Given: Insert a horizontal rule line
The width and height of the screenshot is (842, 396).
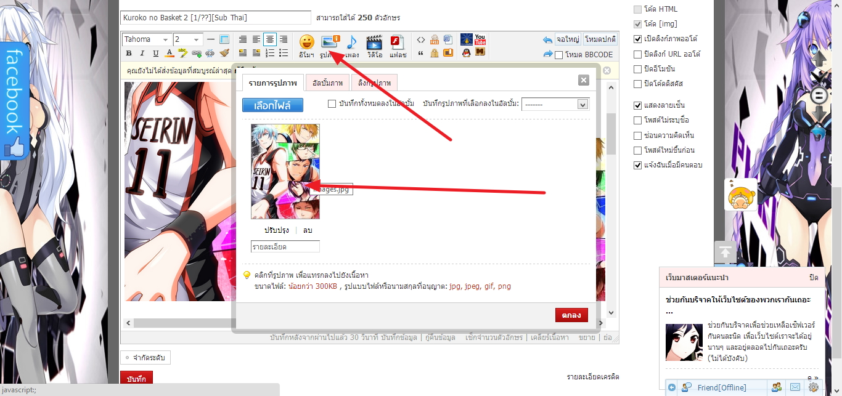Looking at the screenshot, I should coord(211,39).
